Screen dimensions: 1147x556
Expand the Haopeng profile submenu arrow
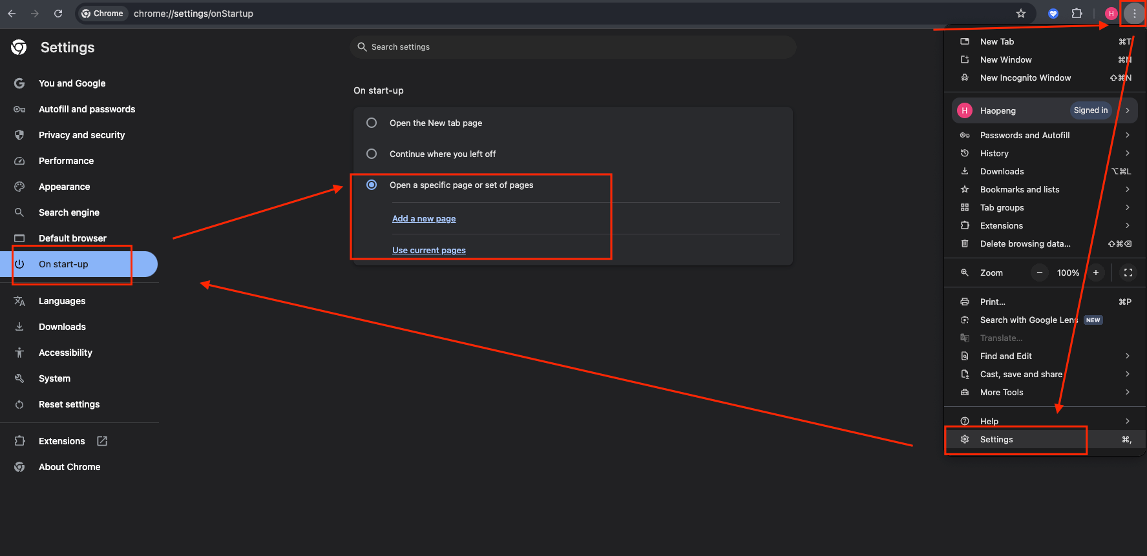[1128, 110]
